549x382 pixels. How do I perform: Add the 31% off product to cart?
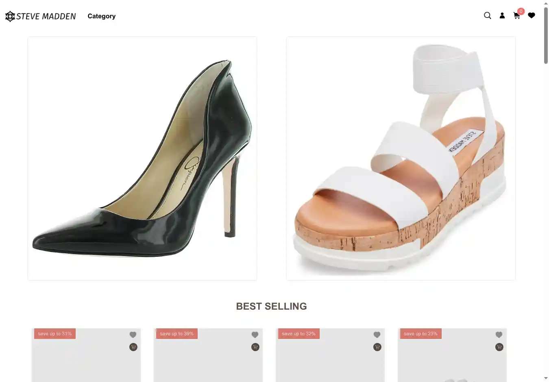click(x=133, y=347)
